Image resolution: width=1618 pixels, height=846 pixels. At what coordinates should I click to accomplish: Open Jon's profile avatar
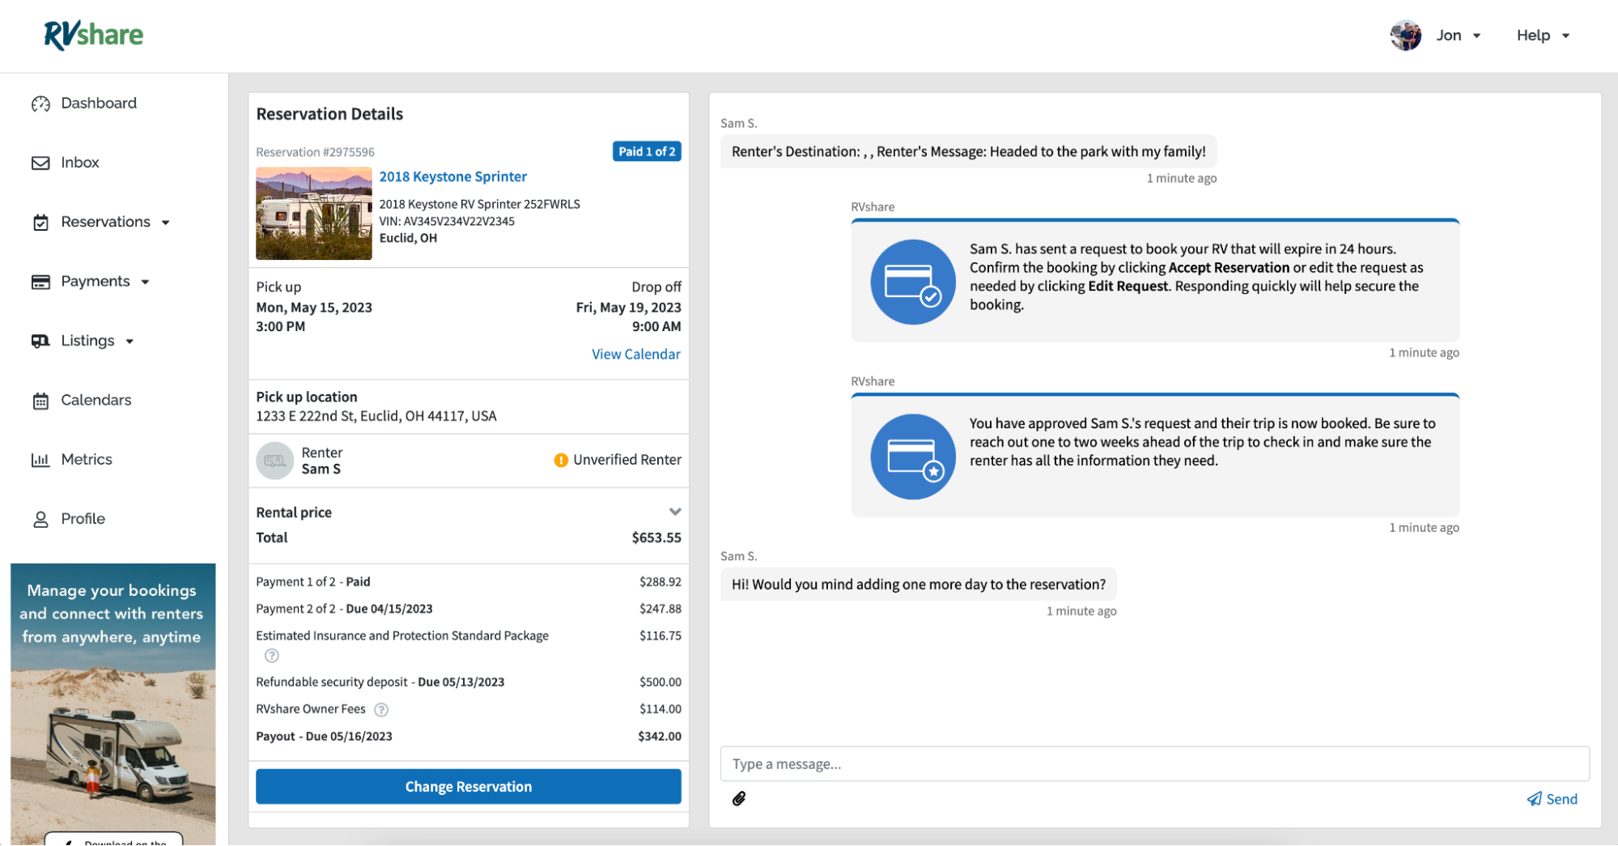pos(1405,36)
